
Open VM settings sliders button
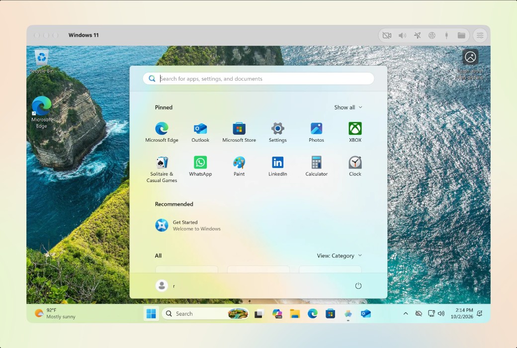(x=480, y=35)
